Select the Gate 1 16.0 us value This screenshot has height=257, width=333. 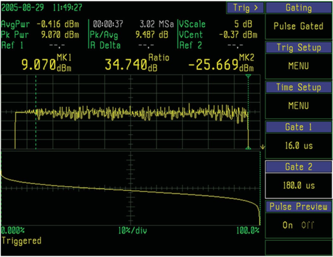pyautogui.click(x=299, y=146)
